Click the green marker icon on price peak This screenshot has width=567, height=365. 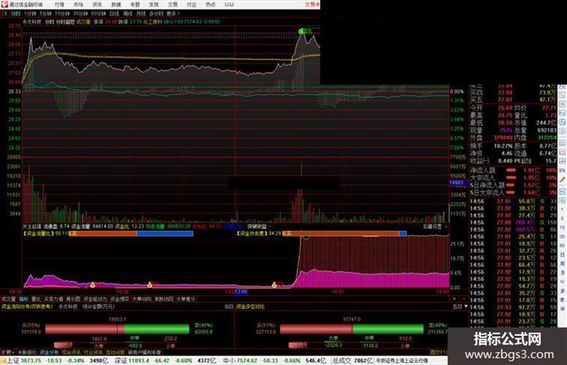click(302, 32)
